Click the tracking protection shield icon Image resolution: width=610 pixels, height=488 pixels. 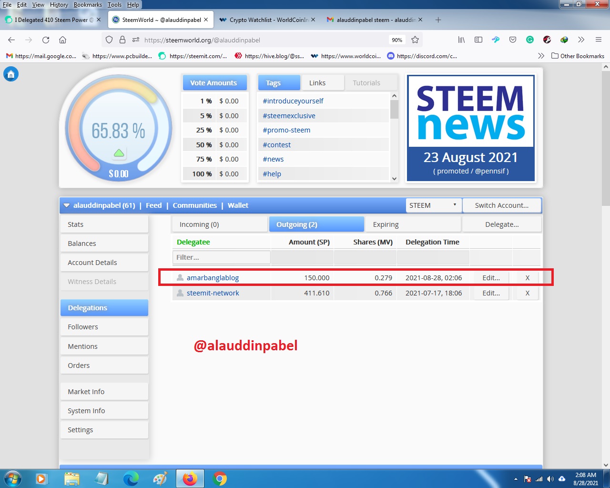pyautogui.click(x=109, y=40)
